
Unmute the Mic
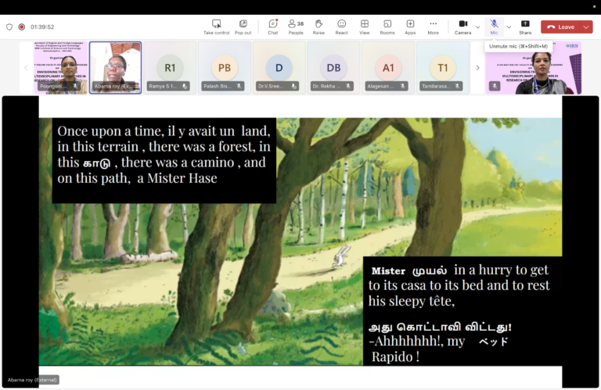point(494,27)
